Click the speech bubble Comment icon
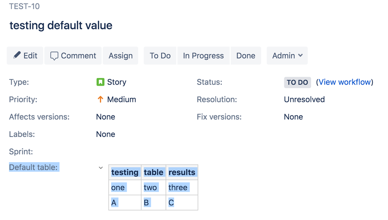388x220 pixels. tap(54, 56)
